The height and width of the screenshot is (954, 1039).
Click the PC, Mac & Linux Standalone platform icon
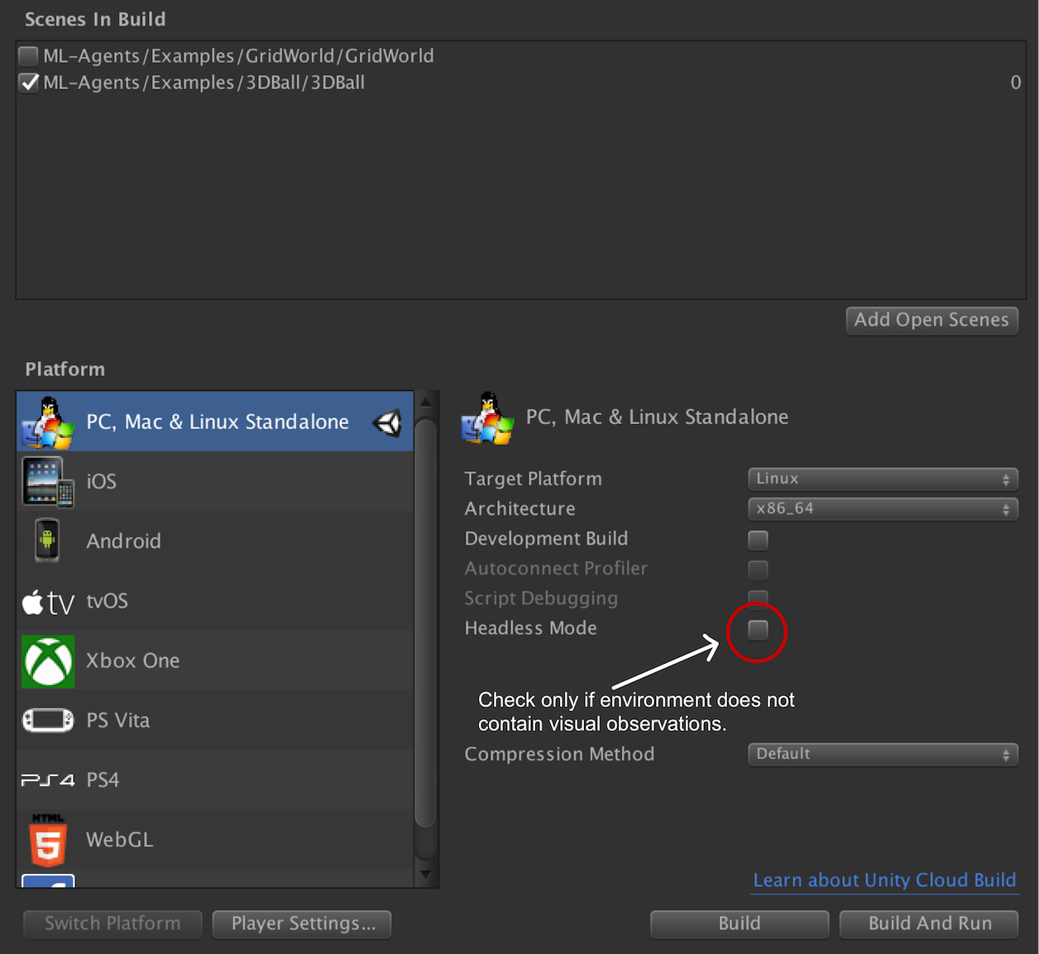click(48, 422)
